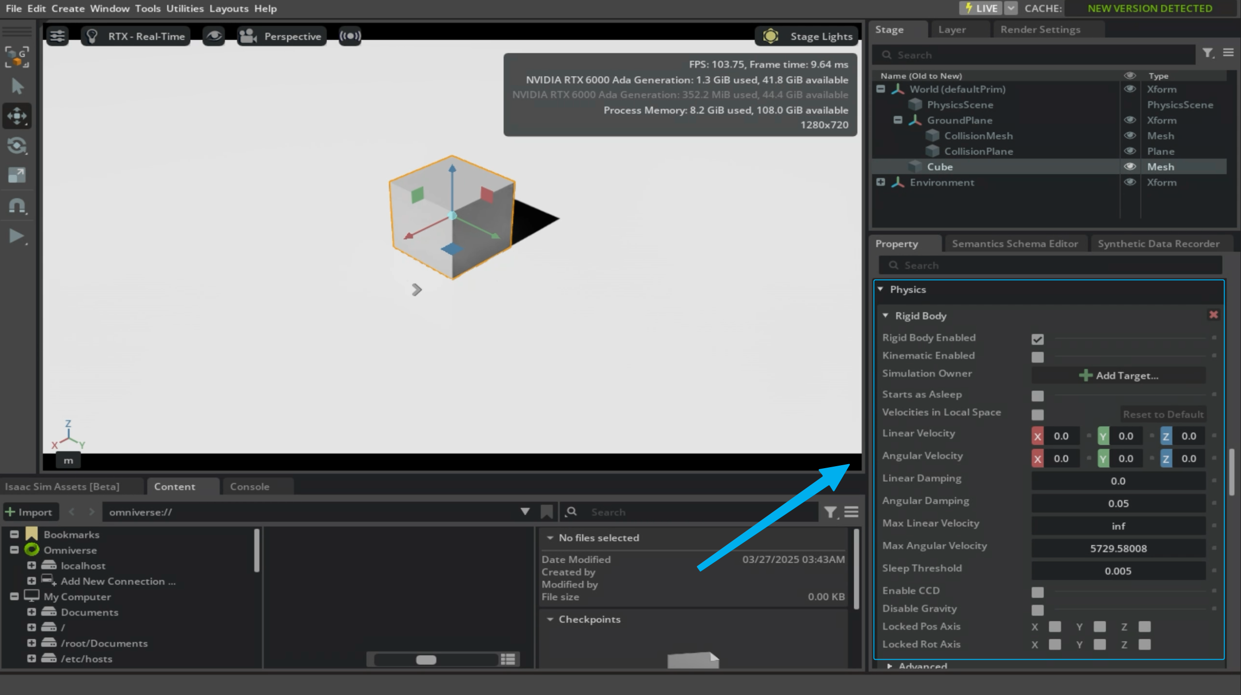Image resolution: width=1241 pixels, height=695 pixels.
Task: Click the Reset to Default button
Action: tap(1163, 414)
